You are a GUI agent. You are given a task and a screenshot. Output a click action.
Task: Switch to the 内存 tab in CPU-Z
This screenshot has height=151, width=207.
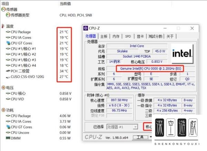(x=116, y=36)
